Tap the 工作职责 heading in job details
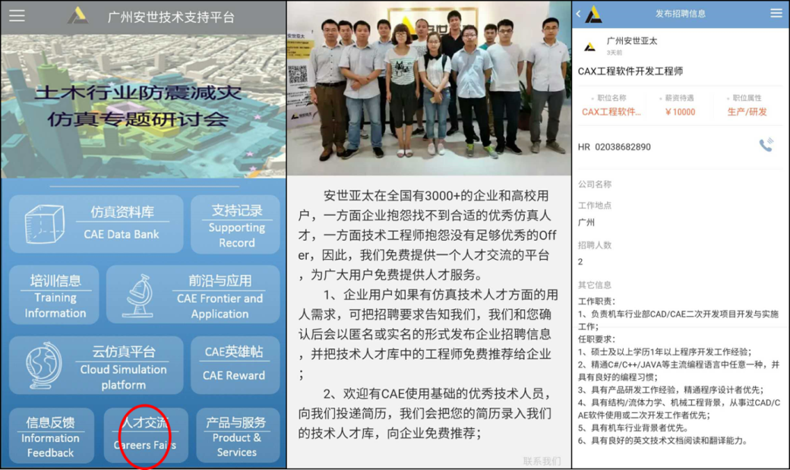The width and height of the screenshot is (790, 470). (x=596, y=301)
